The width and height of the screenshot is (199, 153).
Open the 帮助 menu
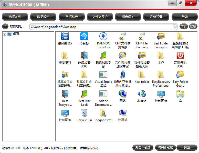pos(185,17)
